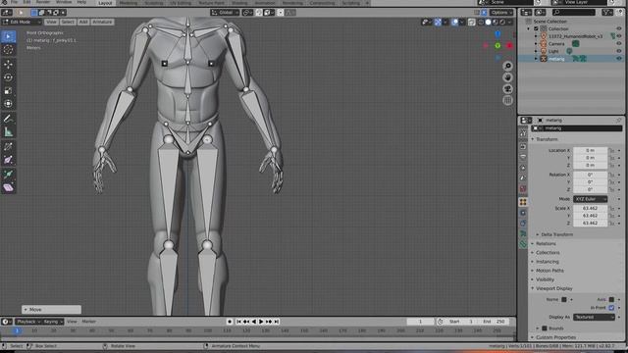
Task: Expand the Motion Paths panel
Action: (x=549, y=271)
